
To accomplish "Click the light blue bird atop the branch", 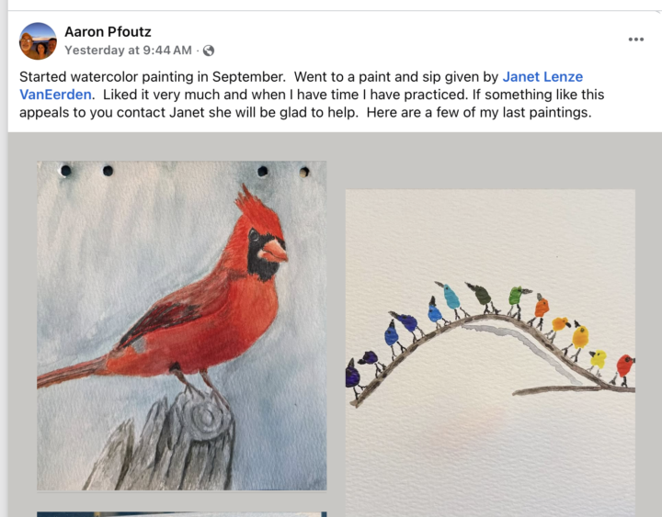I will 450,296.
